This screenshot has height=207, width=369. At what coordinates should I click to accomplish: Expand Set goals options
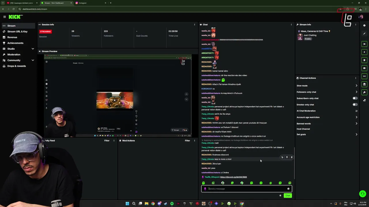coord(356,134)
